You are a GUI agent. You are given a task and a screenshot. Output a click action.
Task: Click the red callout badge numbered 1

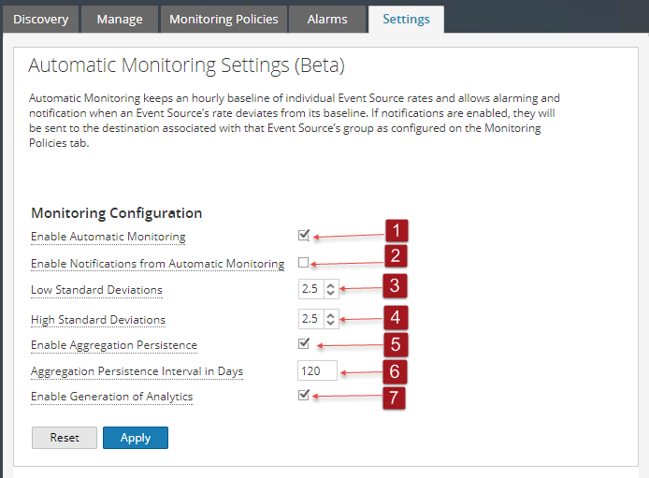pos(397,231)
